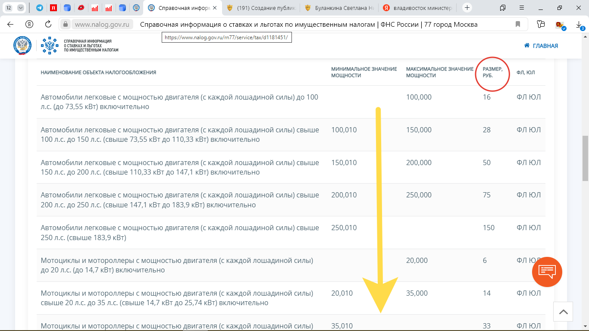589x331 pixels.
Task: Click the page's vertical scrollbar thumb
Action: [585, 158]
